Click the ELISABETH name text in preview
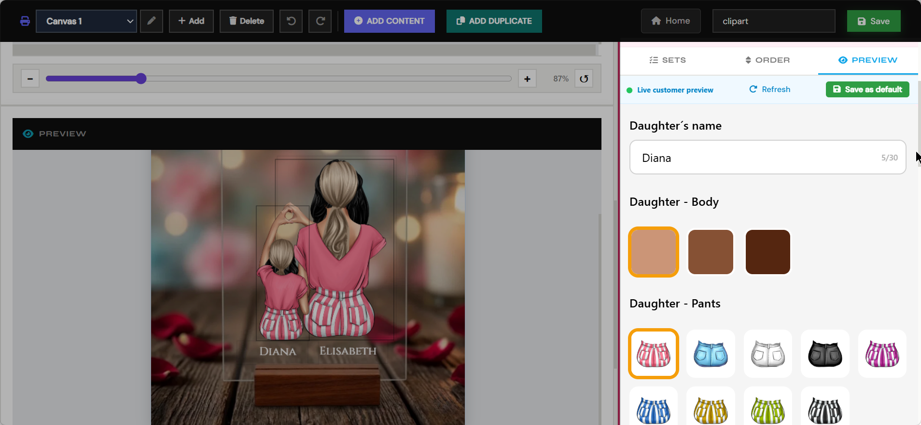921x425 pixels. click(x=348, y=351)
